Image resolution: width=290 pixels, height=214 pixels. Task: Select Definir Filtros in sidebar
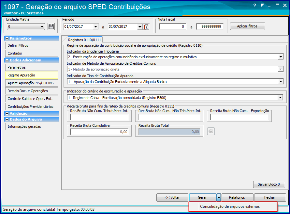tap(32, 45)
